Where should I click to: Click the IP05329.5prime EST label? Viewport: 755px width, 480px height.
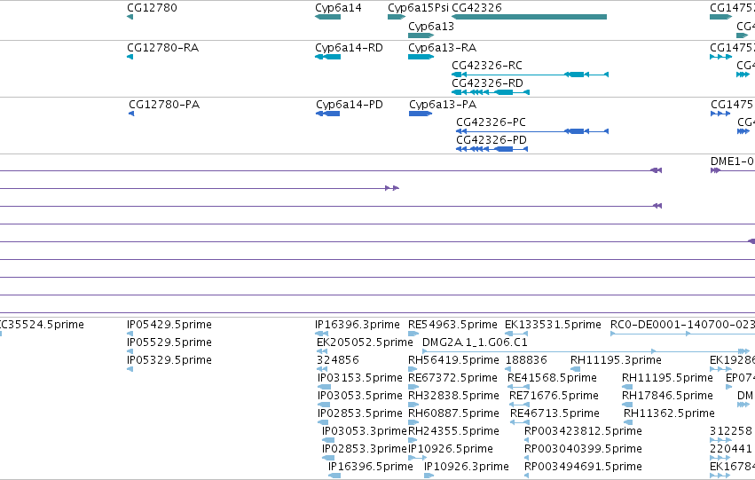169,360
